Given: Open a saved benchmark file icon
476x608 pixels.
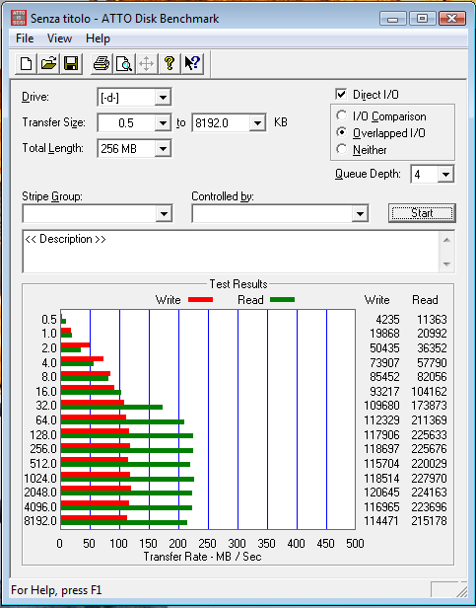Looking at the screenshot, I should (x=48, y=63).
